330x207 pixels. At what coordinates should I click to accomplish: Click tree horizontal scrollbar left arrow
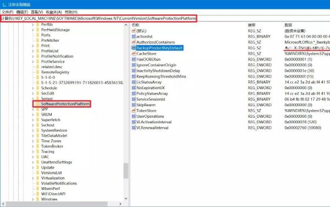3,204
